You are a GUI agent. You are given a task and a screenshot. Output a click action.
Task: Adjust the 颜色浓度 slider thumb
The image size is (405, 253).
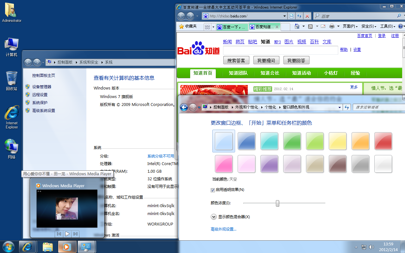(x=277, y=203)
